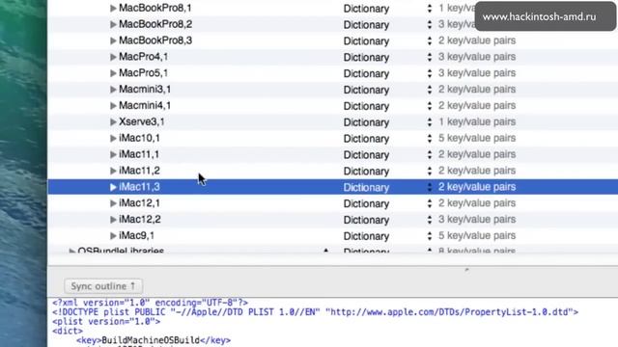The height and width of the screenshot is (347, 618).
Task: Expand the MacBookPro8,2 dictionary
Action: click(x=113, y=24)
